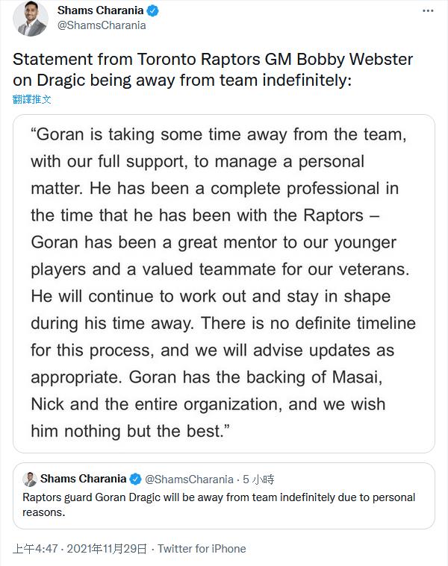Open the @ShamsCharania handle below the top name
The height and width of the screenshot is (566, 448).
(x=101, y=26)
